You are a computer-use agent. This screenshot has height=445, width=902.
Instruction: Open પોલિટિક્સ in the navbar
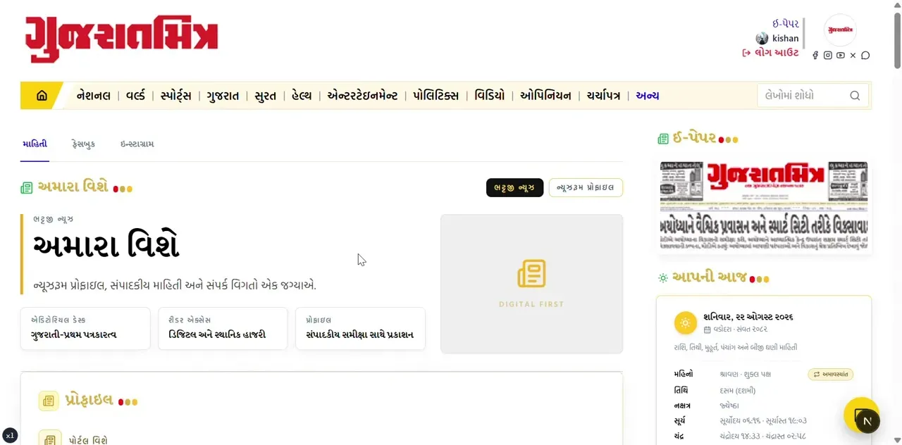435,96
